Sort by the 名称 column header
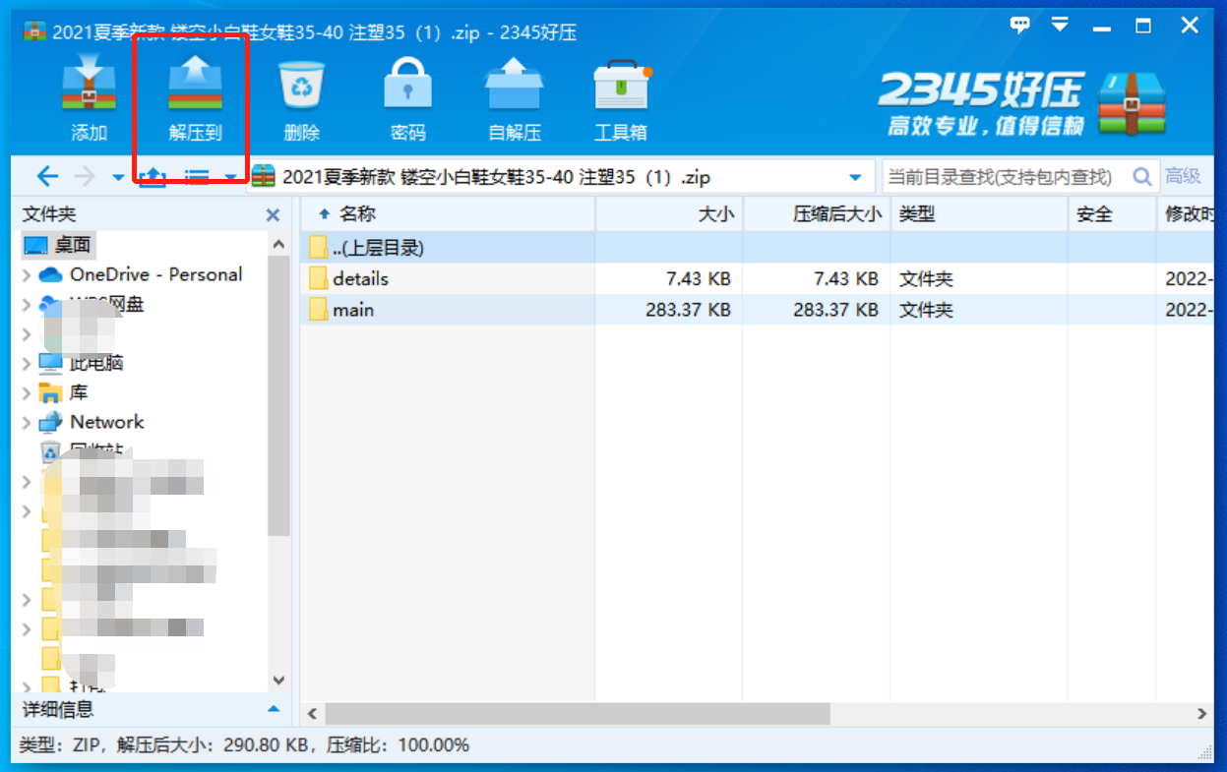Screen dimensions: 1227x772 click(357, 213)
